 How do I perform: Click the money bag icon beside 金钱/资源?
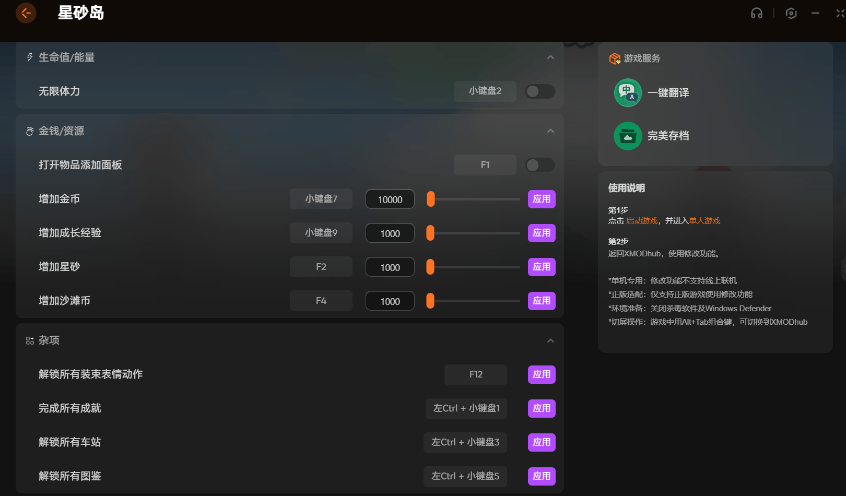tap(30, 131)
